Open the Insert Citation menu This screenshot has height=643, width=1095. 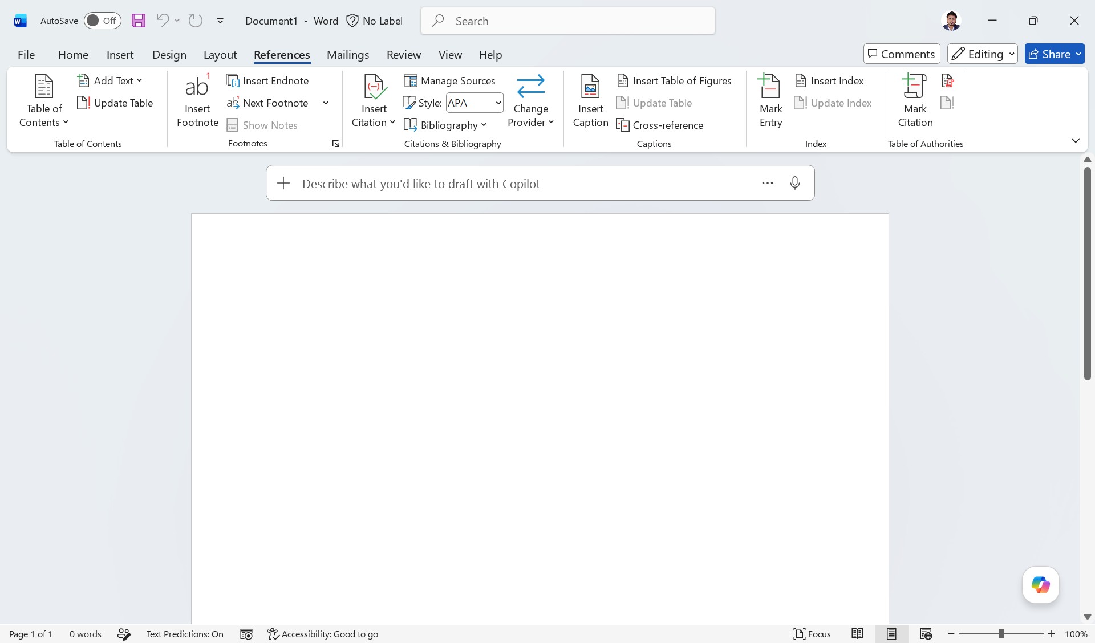tap(374, 101)
